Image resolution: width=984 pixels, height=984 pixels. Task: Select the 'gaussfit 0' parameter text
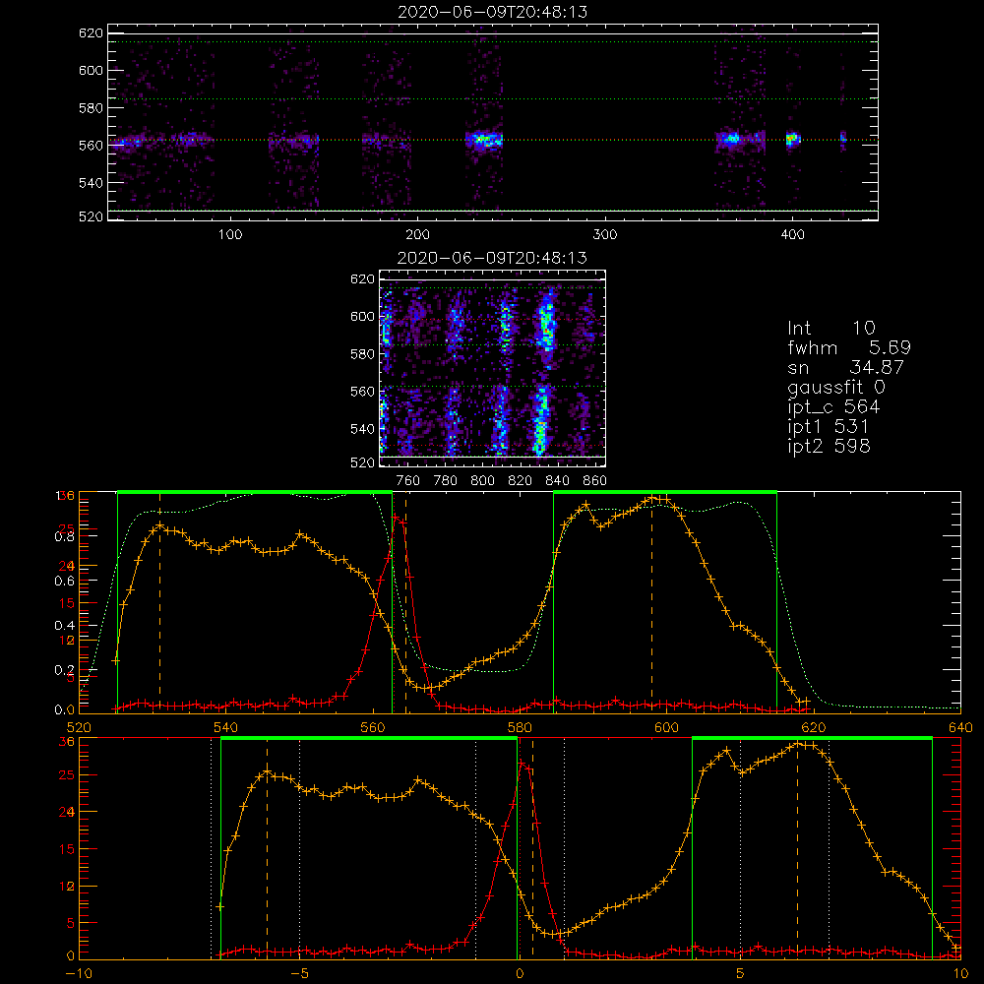coord(836,387)
